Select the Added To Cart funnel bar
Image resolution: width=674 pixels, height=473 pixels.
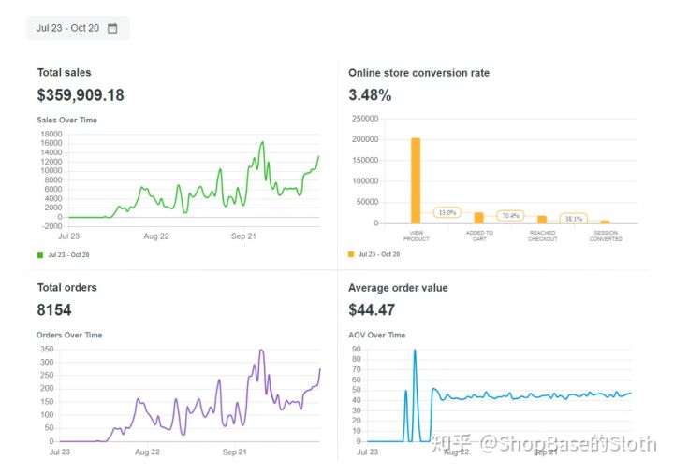coord(479,218)
